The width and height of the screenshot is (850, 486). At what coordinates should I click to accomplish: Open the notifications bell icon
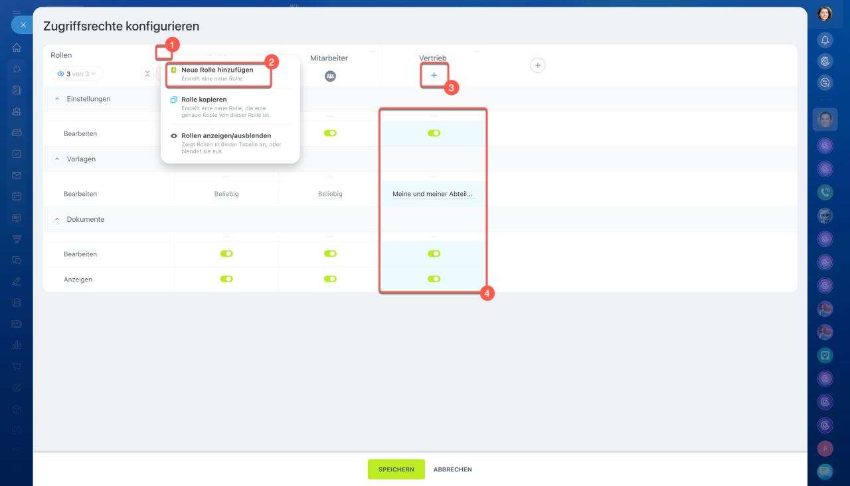(x=825, y=40)
